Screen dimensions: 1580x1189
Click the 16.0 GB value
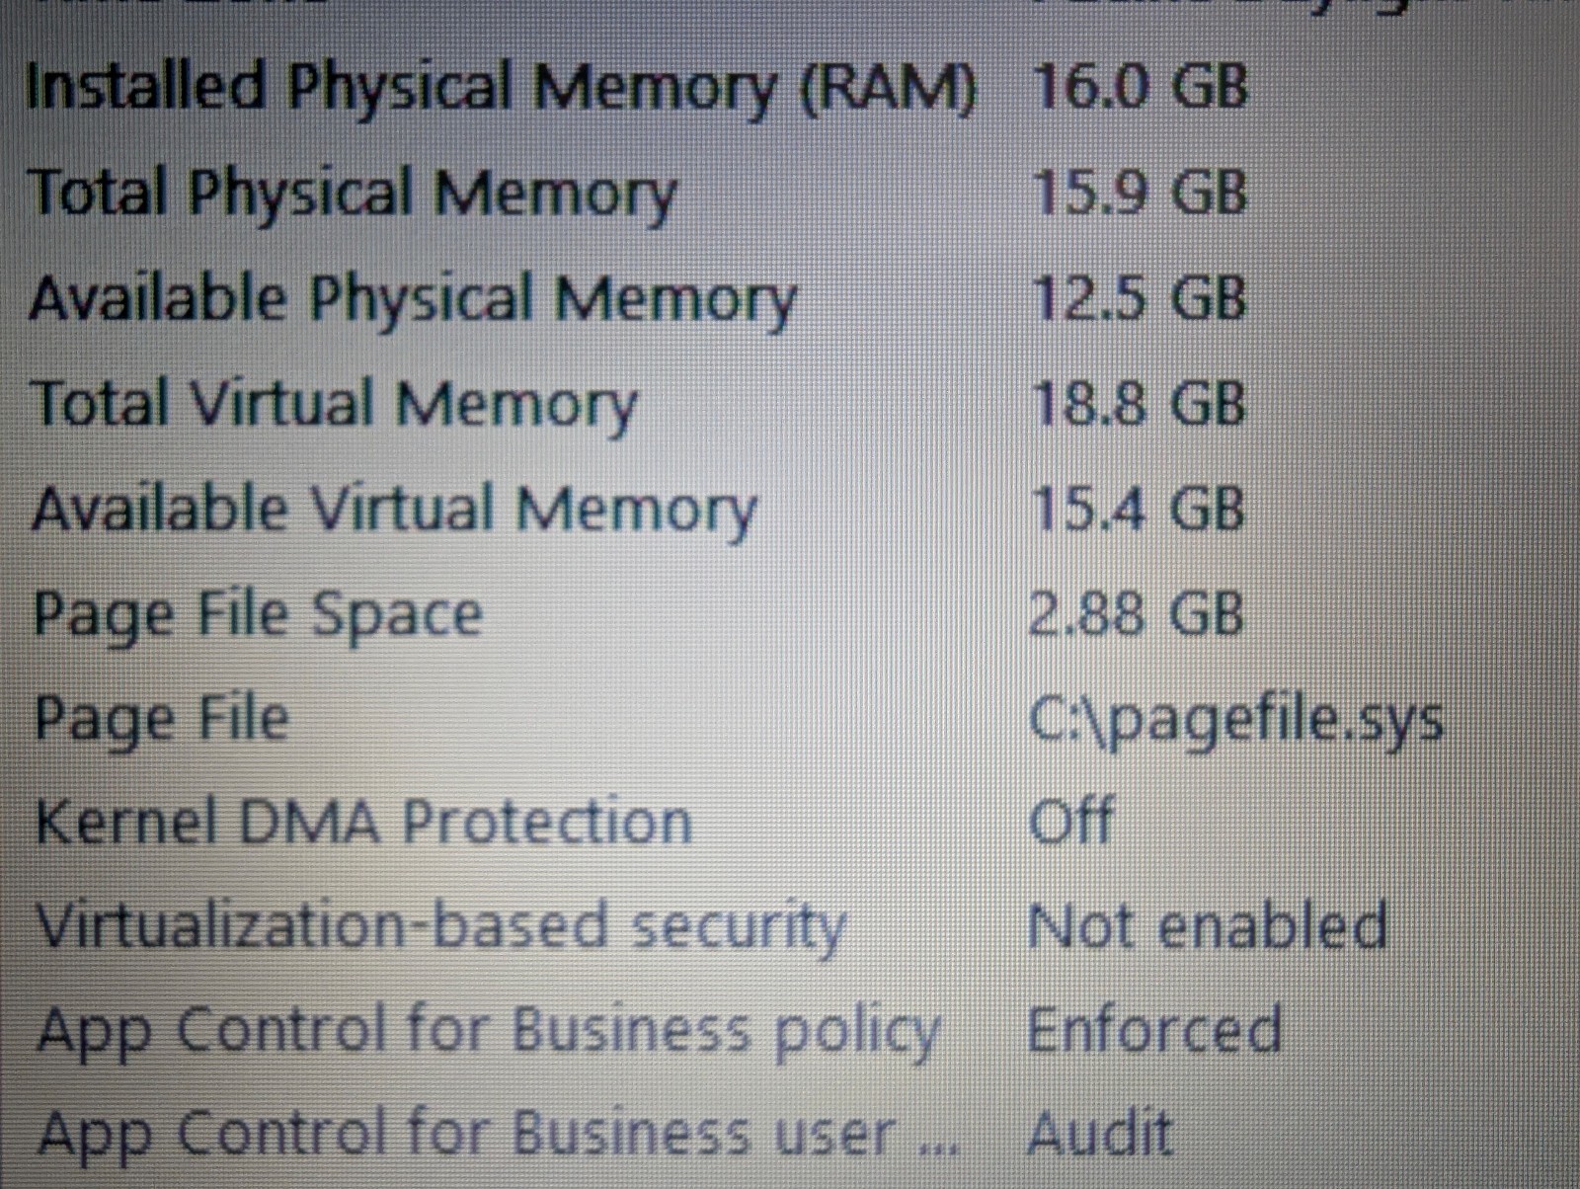coord(1139,86)
